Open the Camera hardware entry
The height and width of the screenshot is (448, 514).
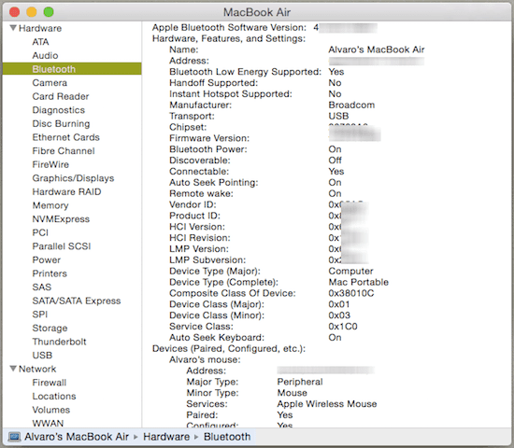50,82
